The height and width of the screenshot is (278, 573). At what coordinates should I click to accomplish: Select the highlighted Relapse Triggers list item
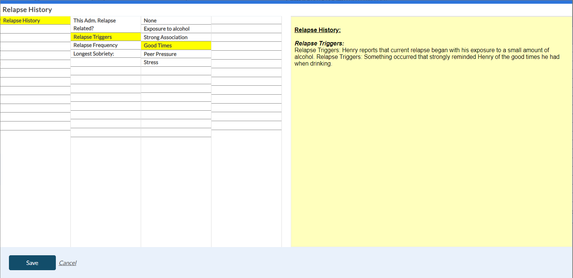coord(93,37)
